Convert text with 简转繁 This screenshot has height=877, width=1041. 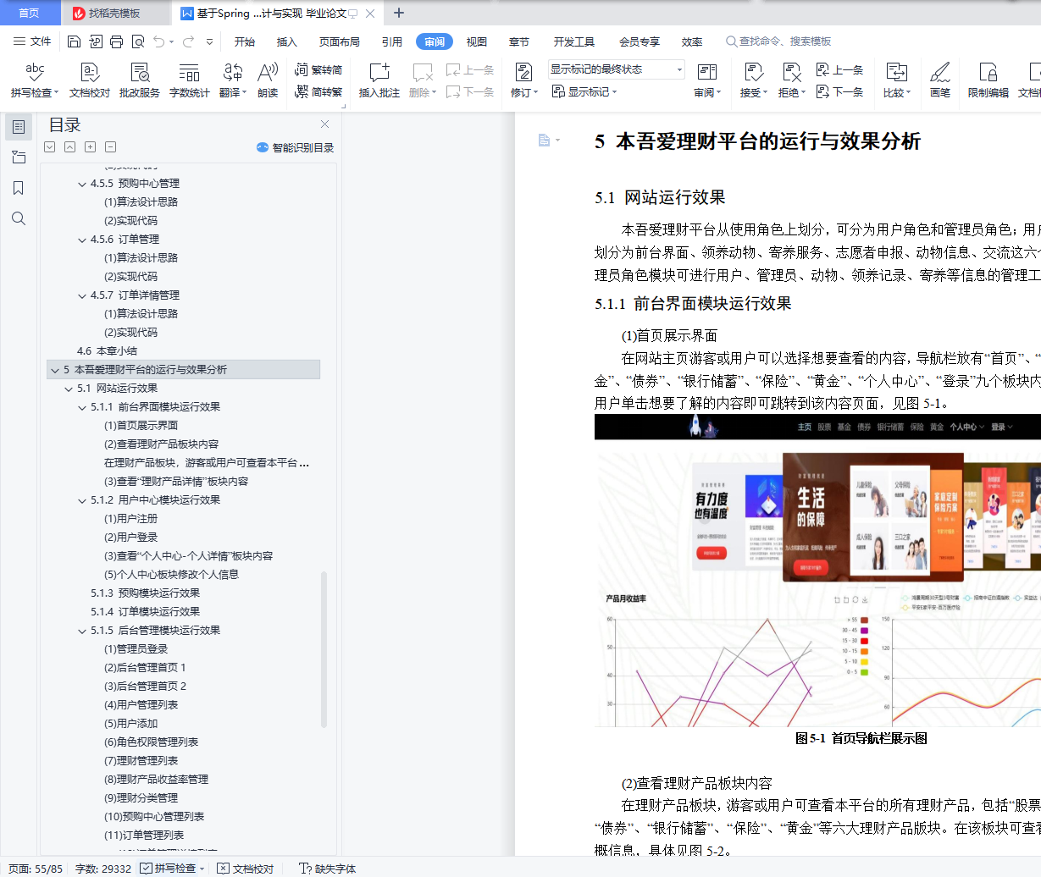[x=318, y=91]
